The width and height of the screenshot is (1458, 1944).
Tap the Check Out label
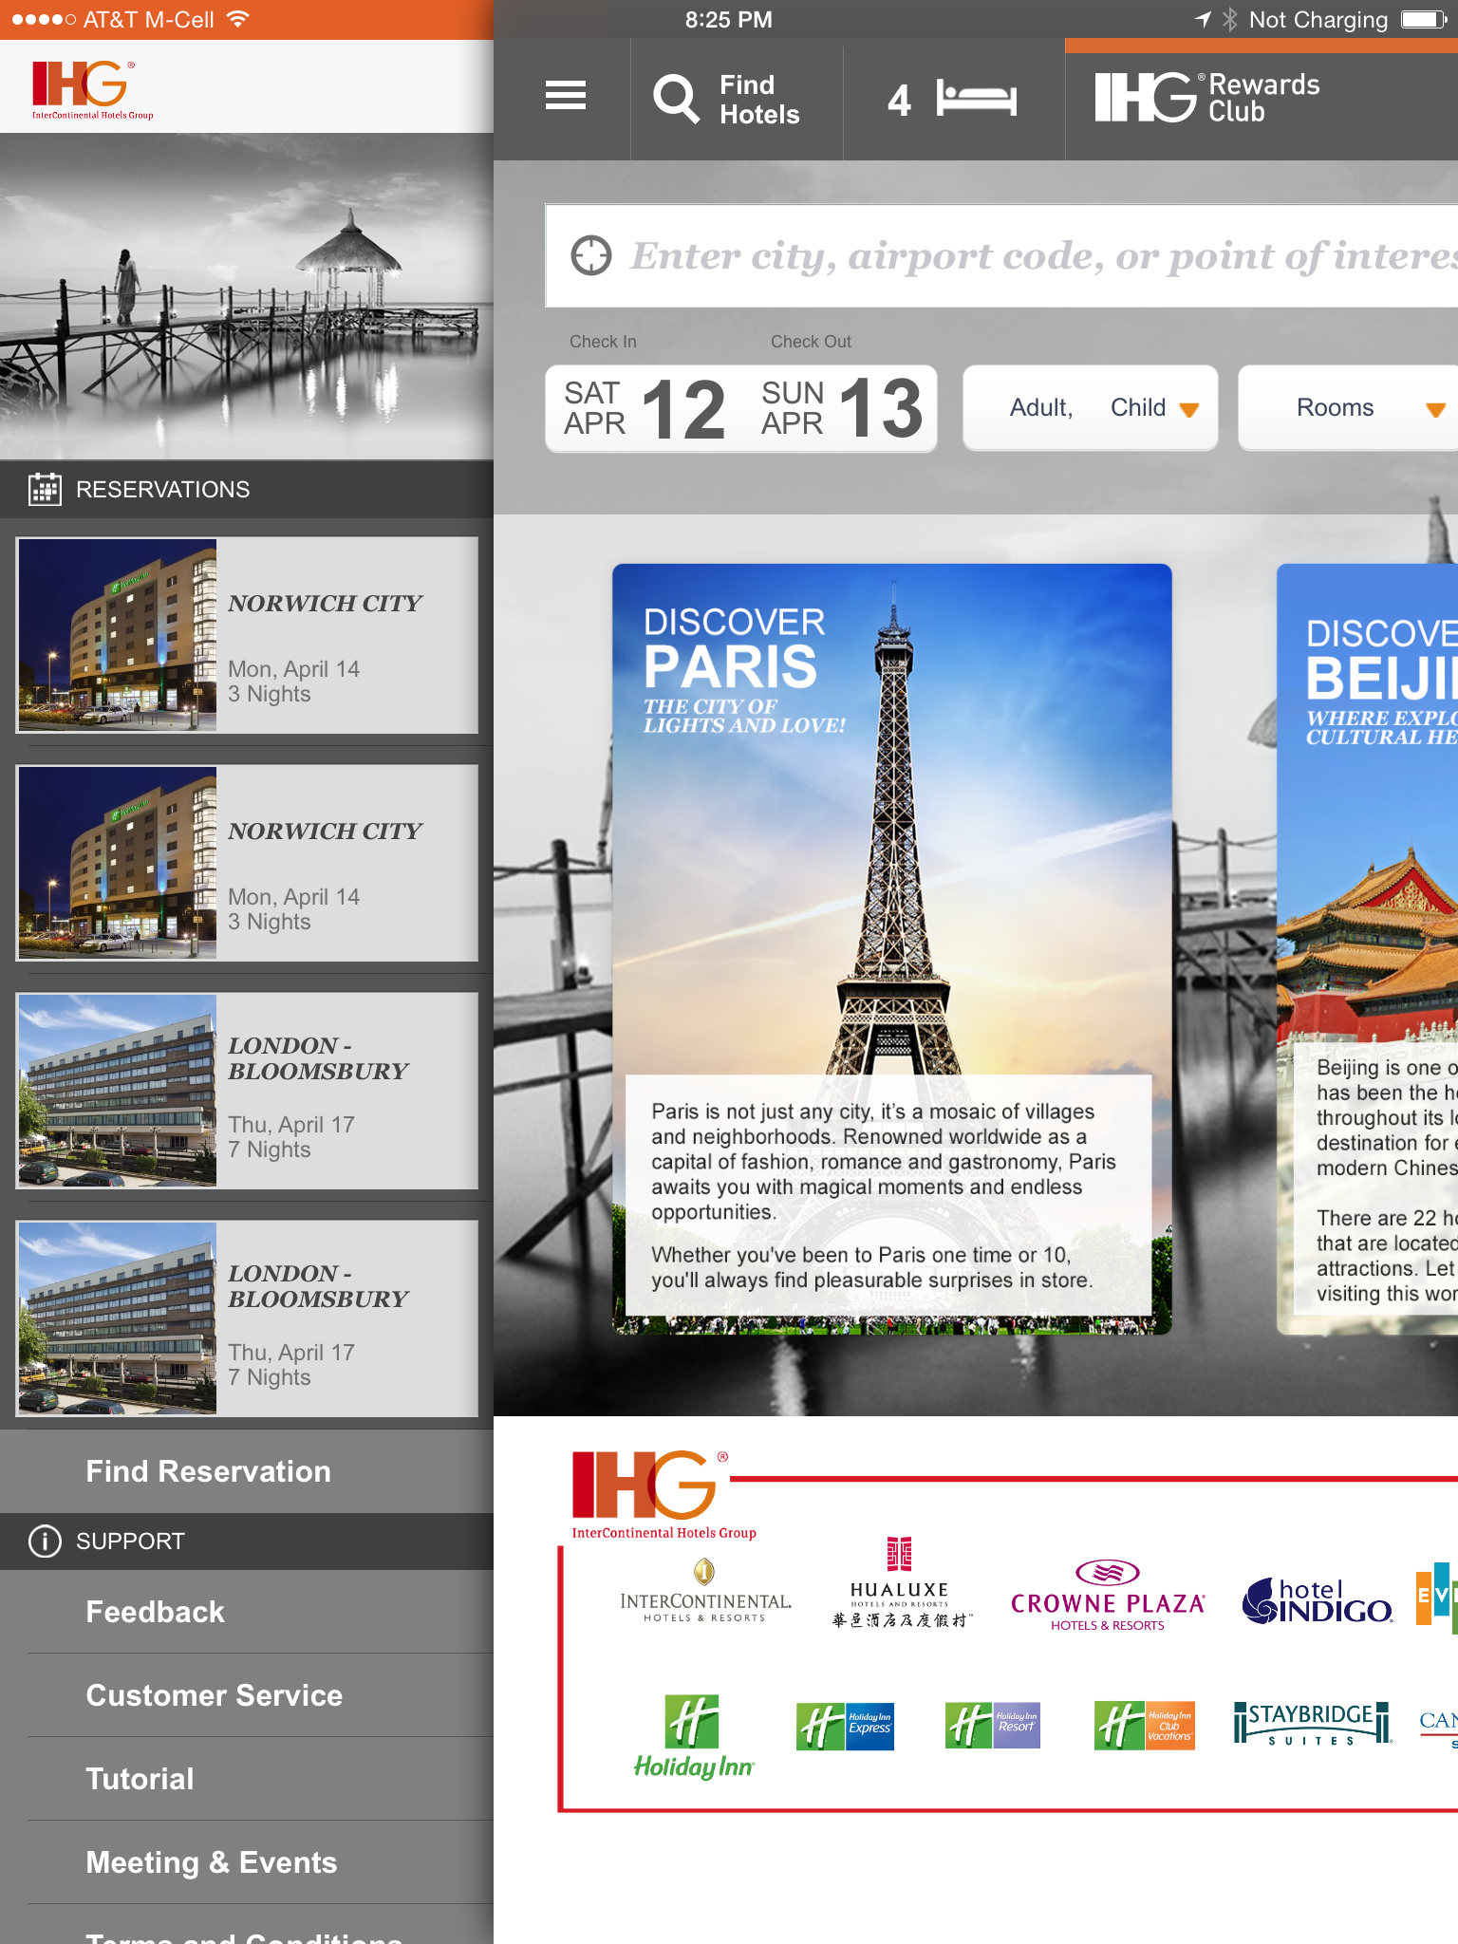coord(811,342)
